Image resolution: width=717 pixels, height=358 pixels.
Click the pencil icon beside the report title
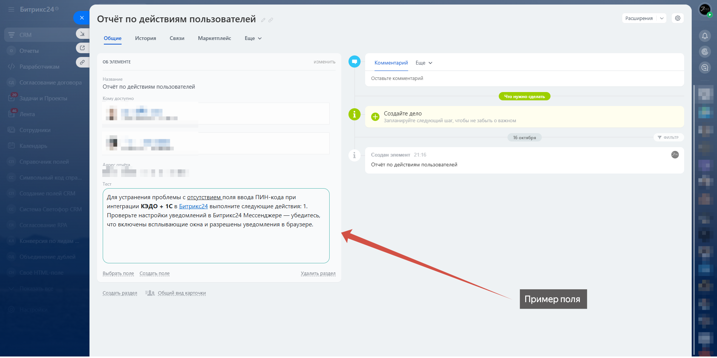coord(263,20)
